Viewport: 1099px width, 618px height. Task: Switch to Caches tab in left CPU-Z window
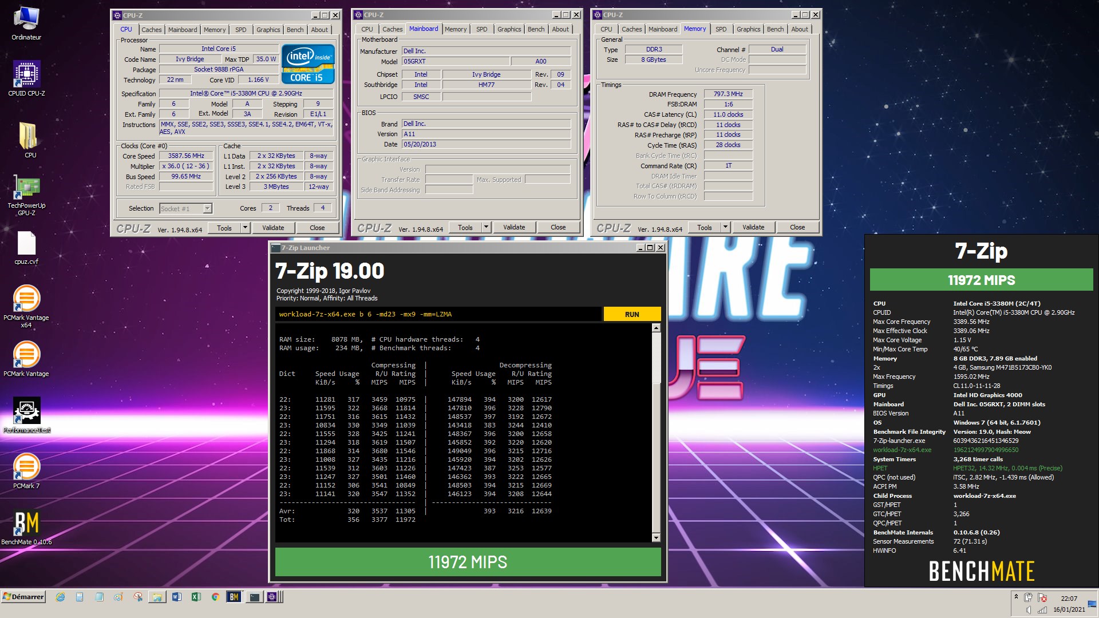pyautogui.click(x=152, y=30)
